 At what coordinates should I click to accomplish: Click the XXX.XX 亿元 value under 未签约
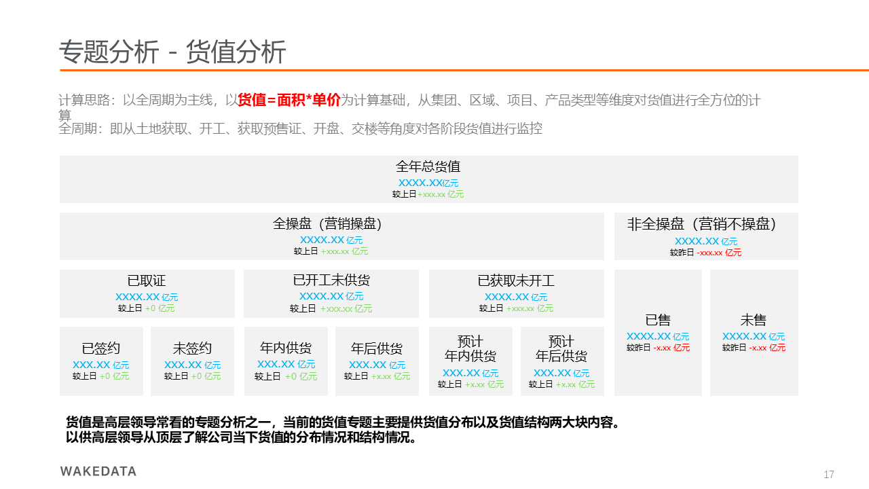[192, 365]
